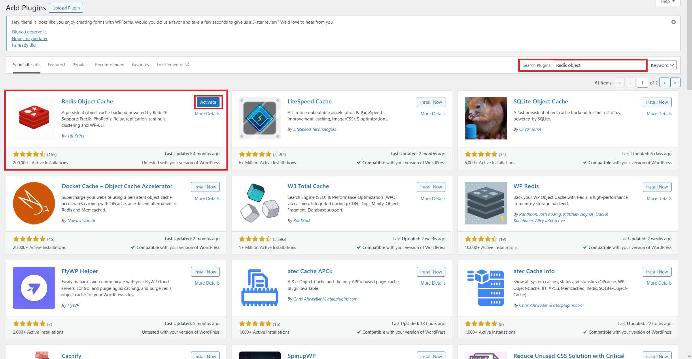Viewport: 692px width, 359px height.
Task: Open the Docket Cache title link
Action: click(117, 186)
